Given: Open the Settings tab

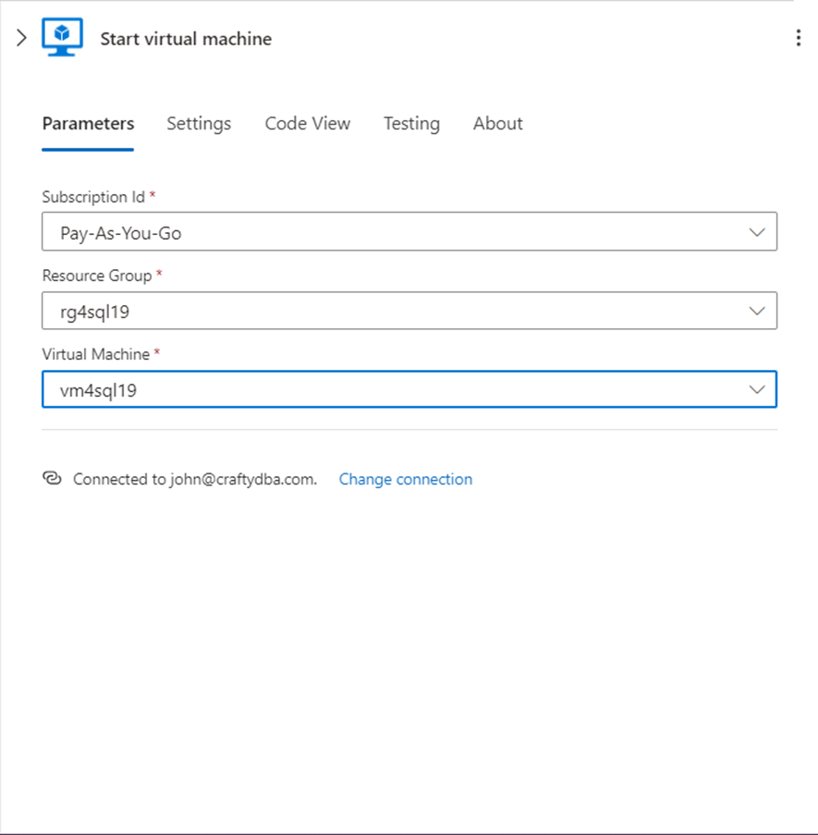Looking at the screenshot, I should [x=199, y=124].
